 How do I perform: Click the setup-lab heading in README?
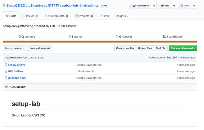[26, 104]
